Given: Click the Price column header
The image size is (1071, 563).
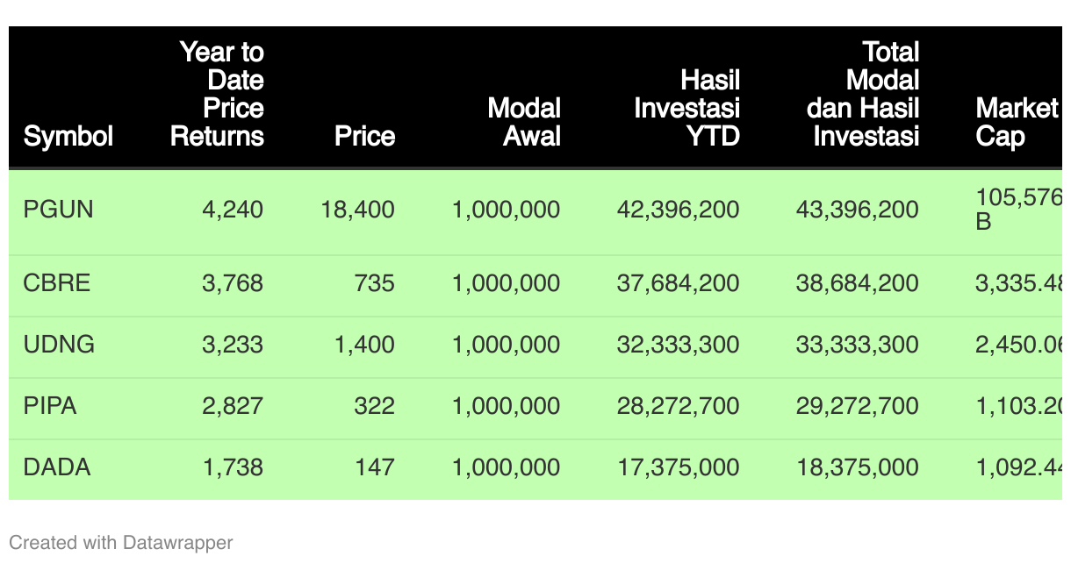Looking at the screenshot, I should (x=364, y=136).
